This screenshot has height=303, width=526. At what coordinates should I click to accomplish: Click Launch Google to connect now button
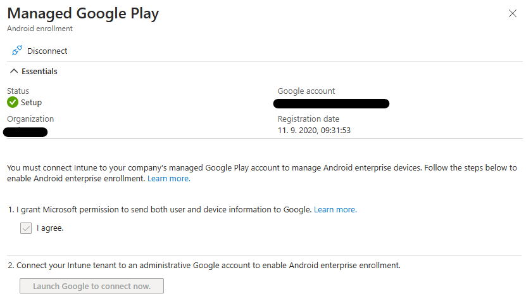click(92, 286)
